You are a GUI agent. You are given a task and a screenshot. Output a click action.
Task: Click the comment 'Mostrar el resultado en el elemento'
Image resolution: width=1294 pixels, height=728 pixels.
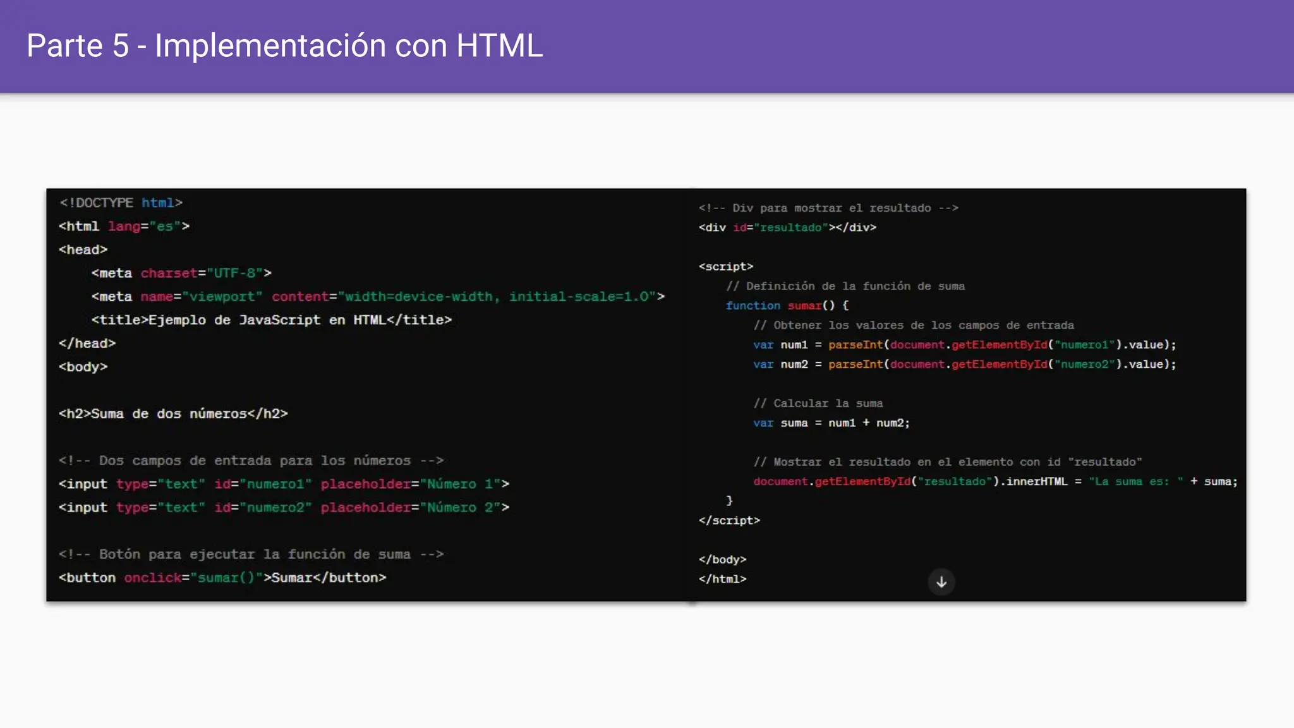point(948,462)
